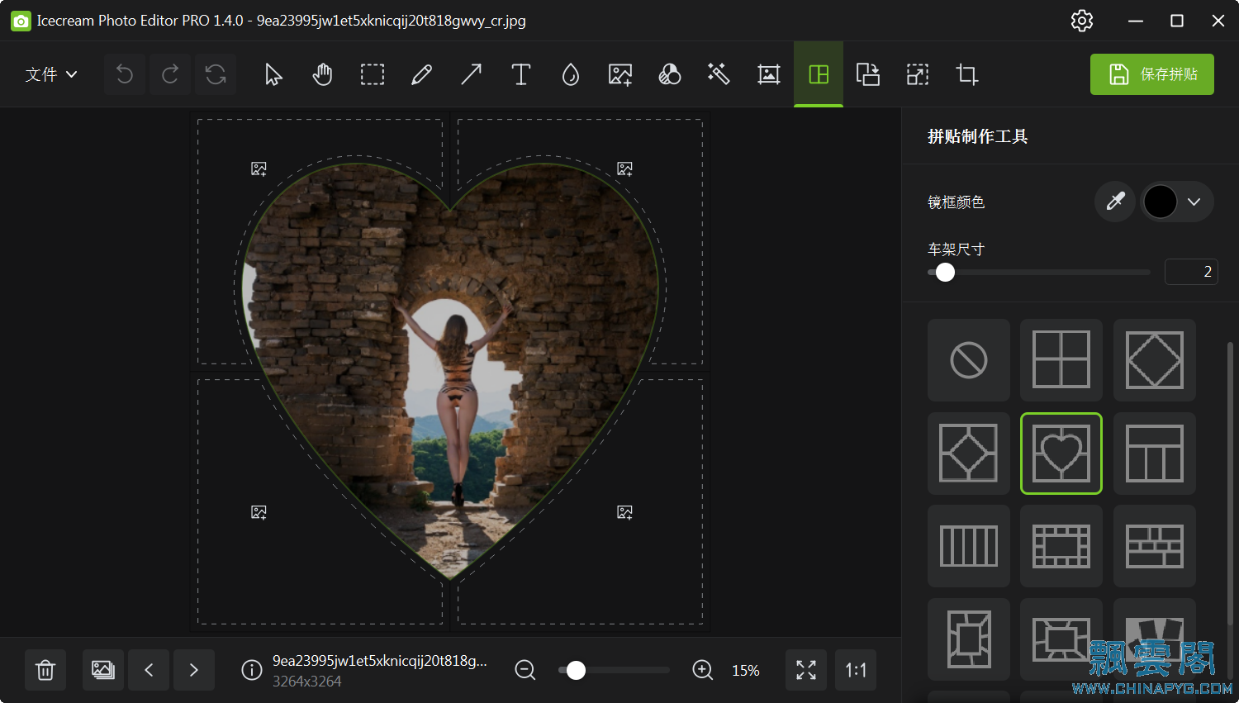Go to the previous image
This screenshot has width=1239, height=703.
(x=149, y=670)
